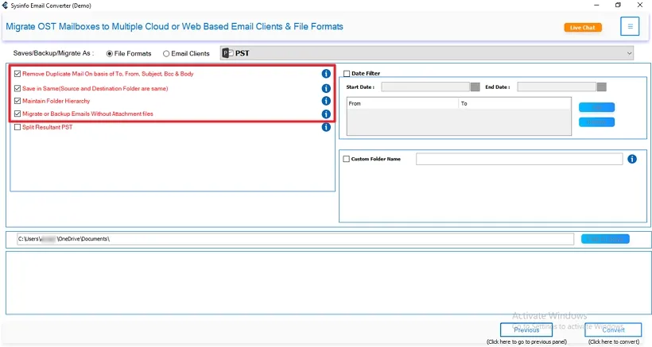The image size is (652, 347).
Task: Open the End Date calendar picker
Action: click(602, 87)
